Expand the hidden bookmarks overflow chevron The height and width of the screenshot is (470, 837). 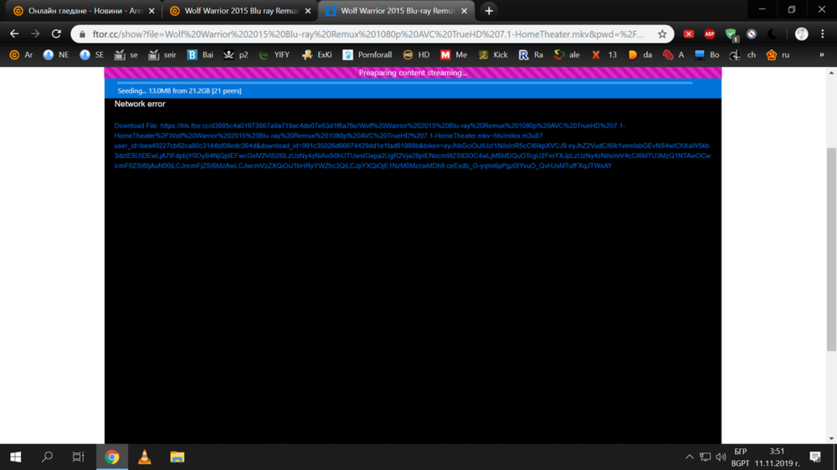(821, 55)
